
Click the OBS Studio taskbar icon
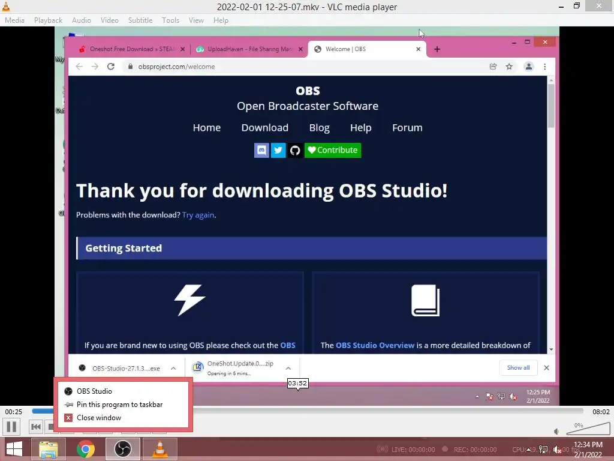[x=122, y=449]
